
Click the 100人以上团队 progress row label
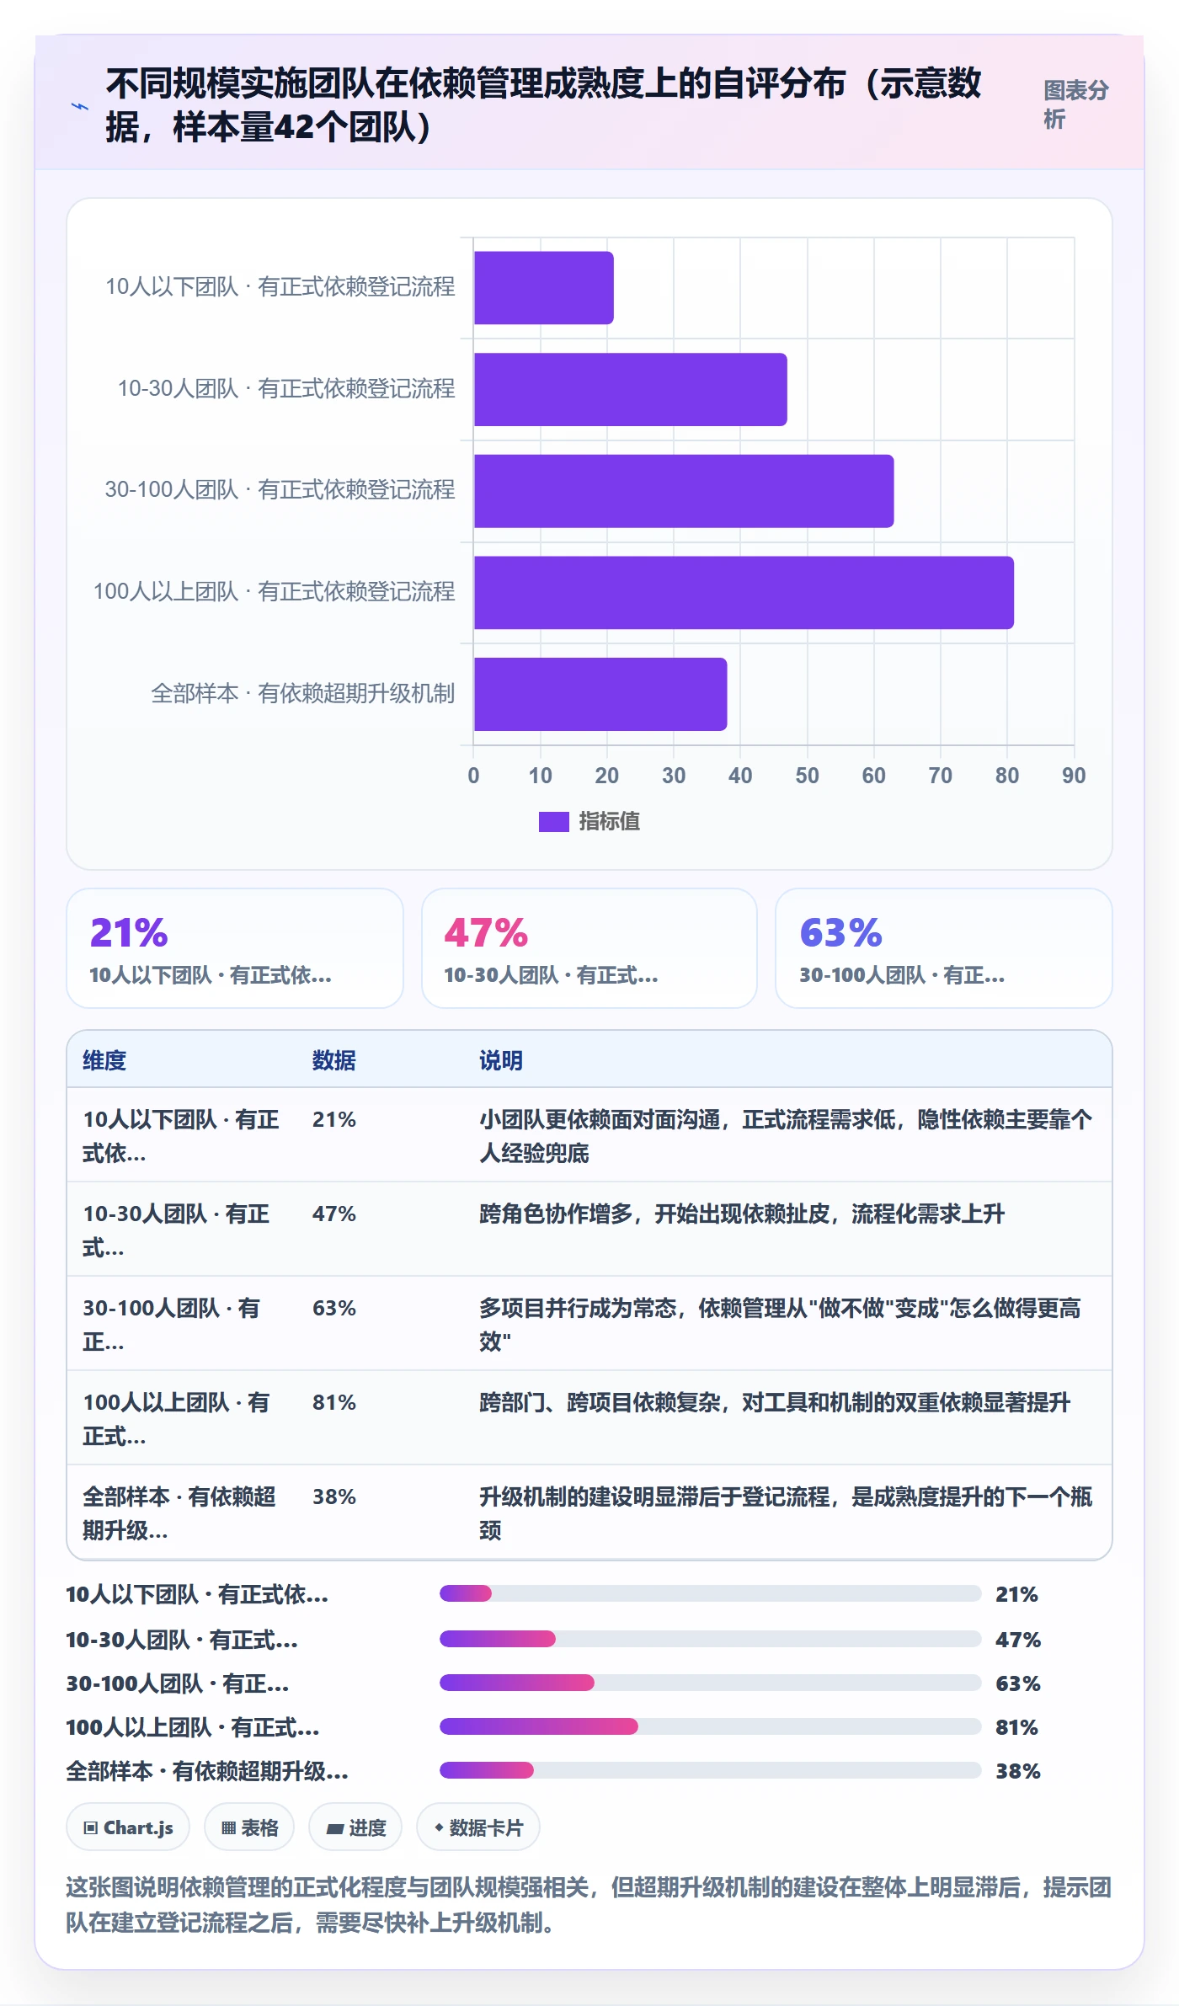coord(193,1727)
